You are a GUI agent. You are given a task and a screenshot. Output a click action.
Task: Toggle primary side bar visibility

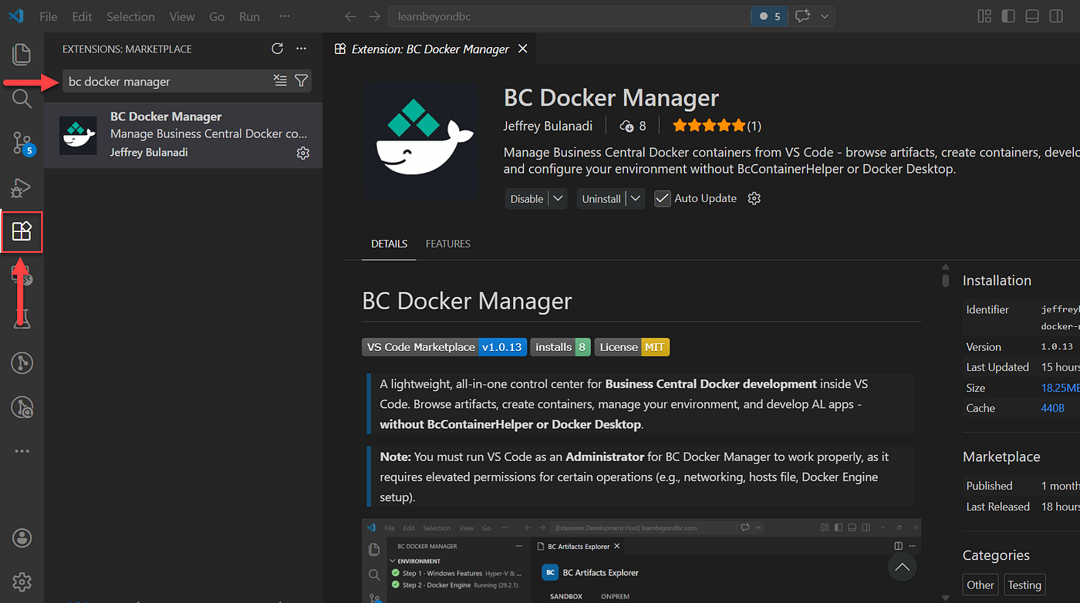[1008, 16]
